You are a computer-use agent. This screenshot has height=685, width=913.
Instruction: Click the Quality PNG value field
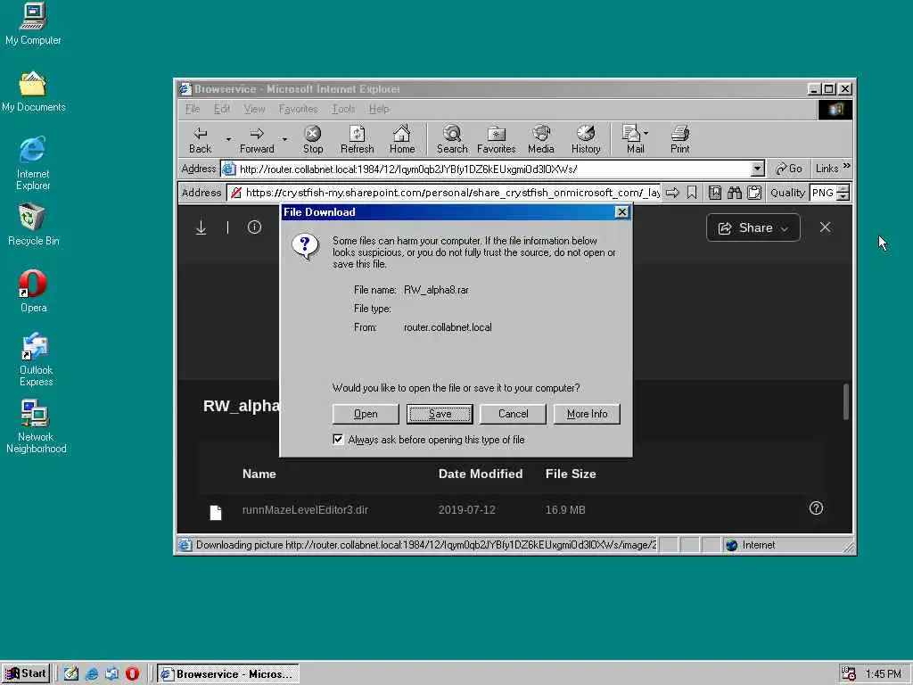coord(823,193)
